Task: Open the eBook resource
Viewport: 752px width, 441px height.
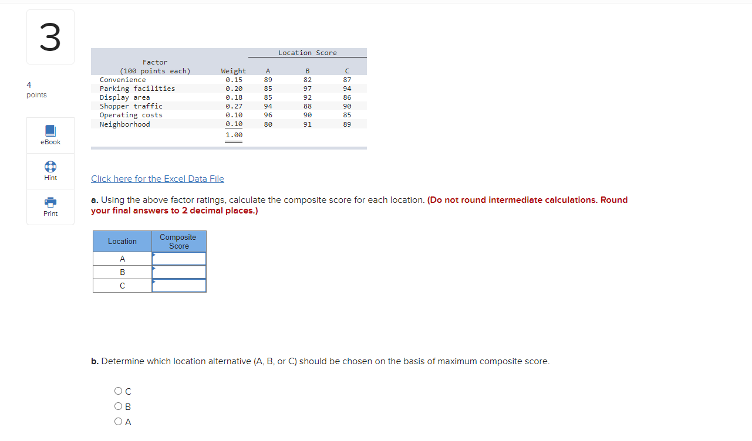Action: (50, 135)
